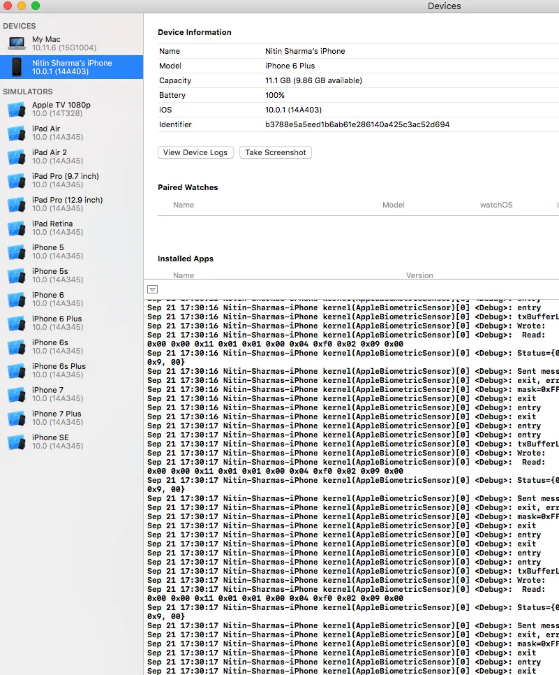The width and height of the screenshot is (559, 675).
Task: Take Screenshot of the device
Action: tap(275, 152)
